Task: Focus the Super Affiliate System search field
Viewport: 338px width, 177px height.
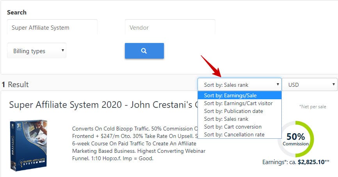Action: pyautogui.click(x=52, y=27)
